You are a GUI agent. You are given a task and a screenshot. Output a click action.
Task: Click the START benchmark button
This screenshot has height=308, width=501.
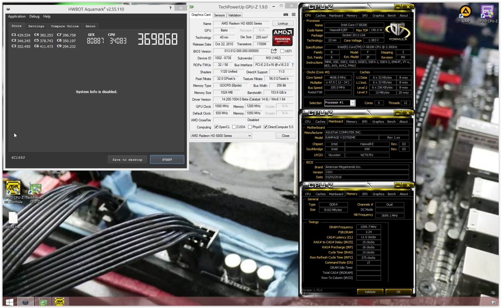pos(167,159)
